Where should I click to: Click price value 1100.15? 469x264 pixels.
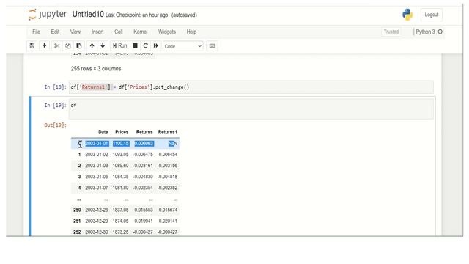pyautogui.click(x=121, y=144)
